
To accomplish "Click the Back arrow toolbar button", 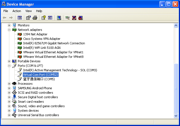I will (5, 18).
